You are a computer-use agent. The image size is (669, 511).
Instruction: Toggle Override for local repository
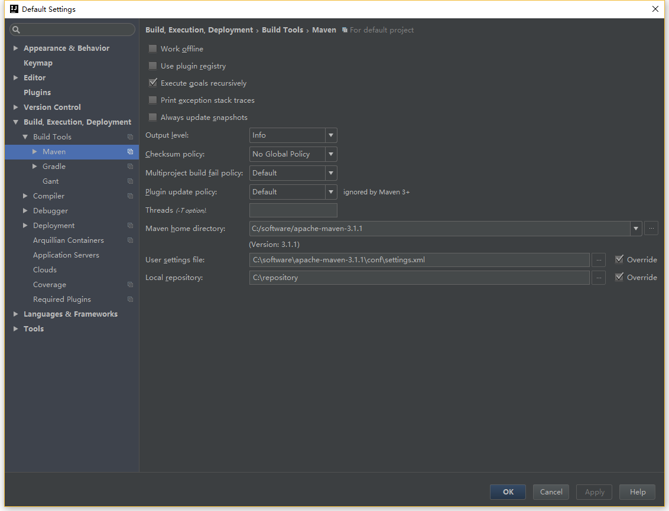[619, 277]
